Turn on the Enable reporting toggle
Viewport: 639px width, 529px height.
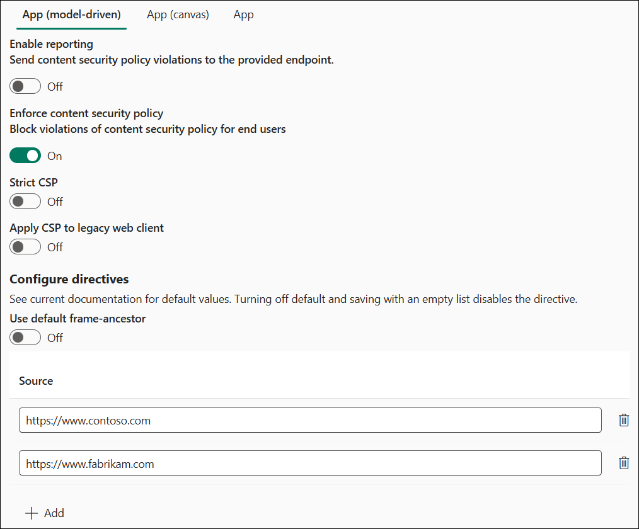[25, 86]
